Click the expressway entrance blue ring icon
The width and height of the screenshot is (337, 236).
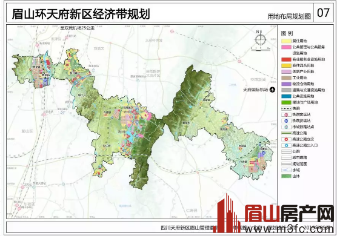click(x=286, y=145)
